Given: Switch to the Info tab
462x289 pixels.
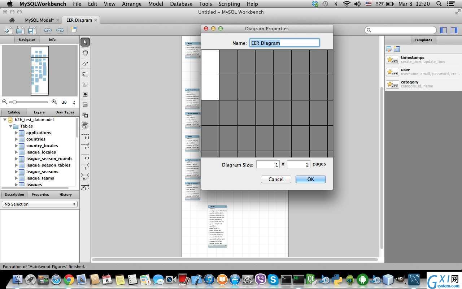Looking at the screenshot, I should coord(52,40).
